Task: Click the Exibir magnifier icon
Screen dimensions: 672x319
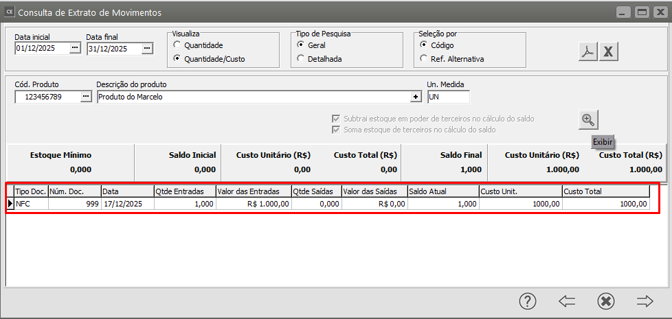Action: pos(588,119)
